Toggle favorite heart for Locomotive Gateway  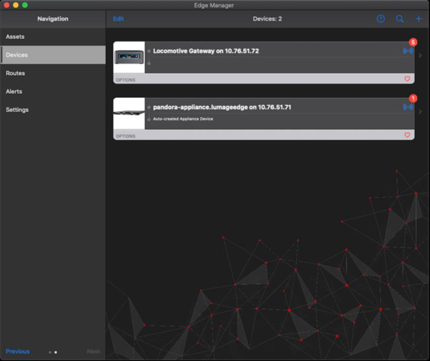407,79
